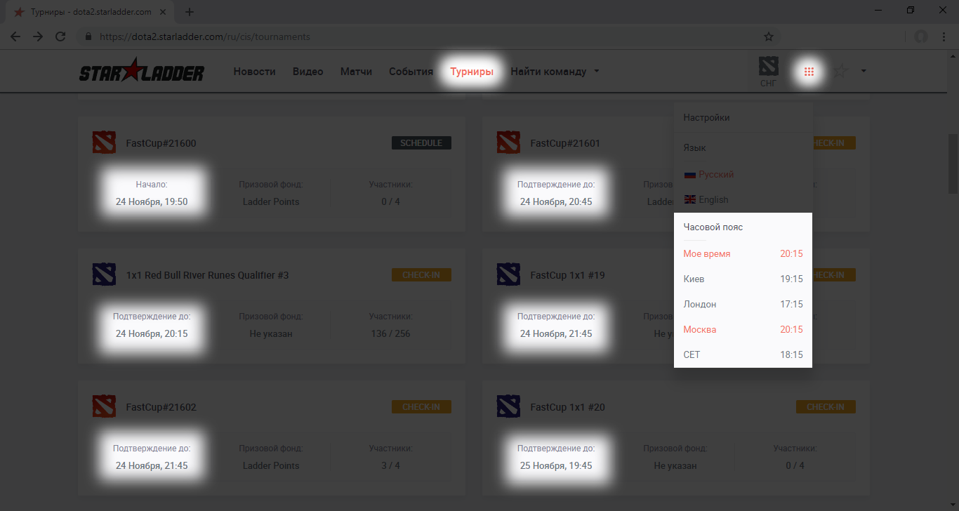This screenshot has width=959, height=511.
Task: Open a new browser tab
Action: [190, 12]
